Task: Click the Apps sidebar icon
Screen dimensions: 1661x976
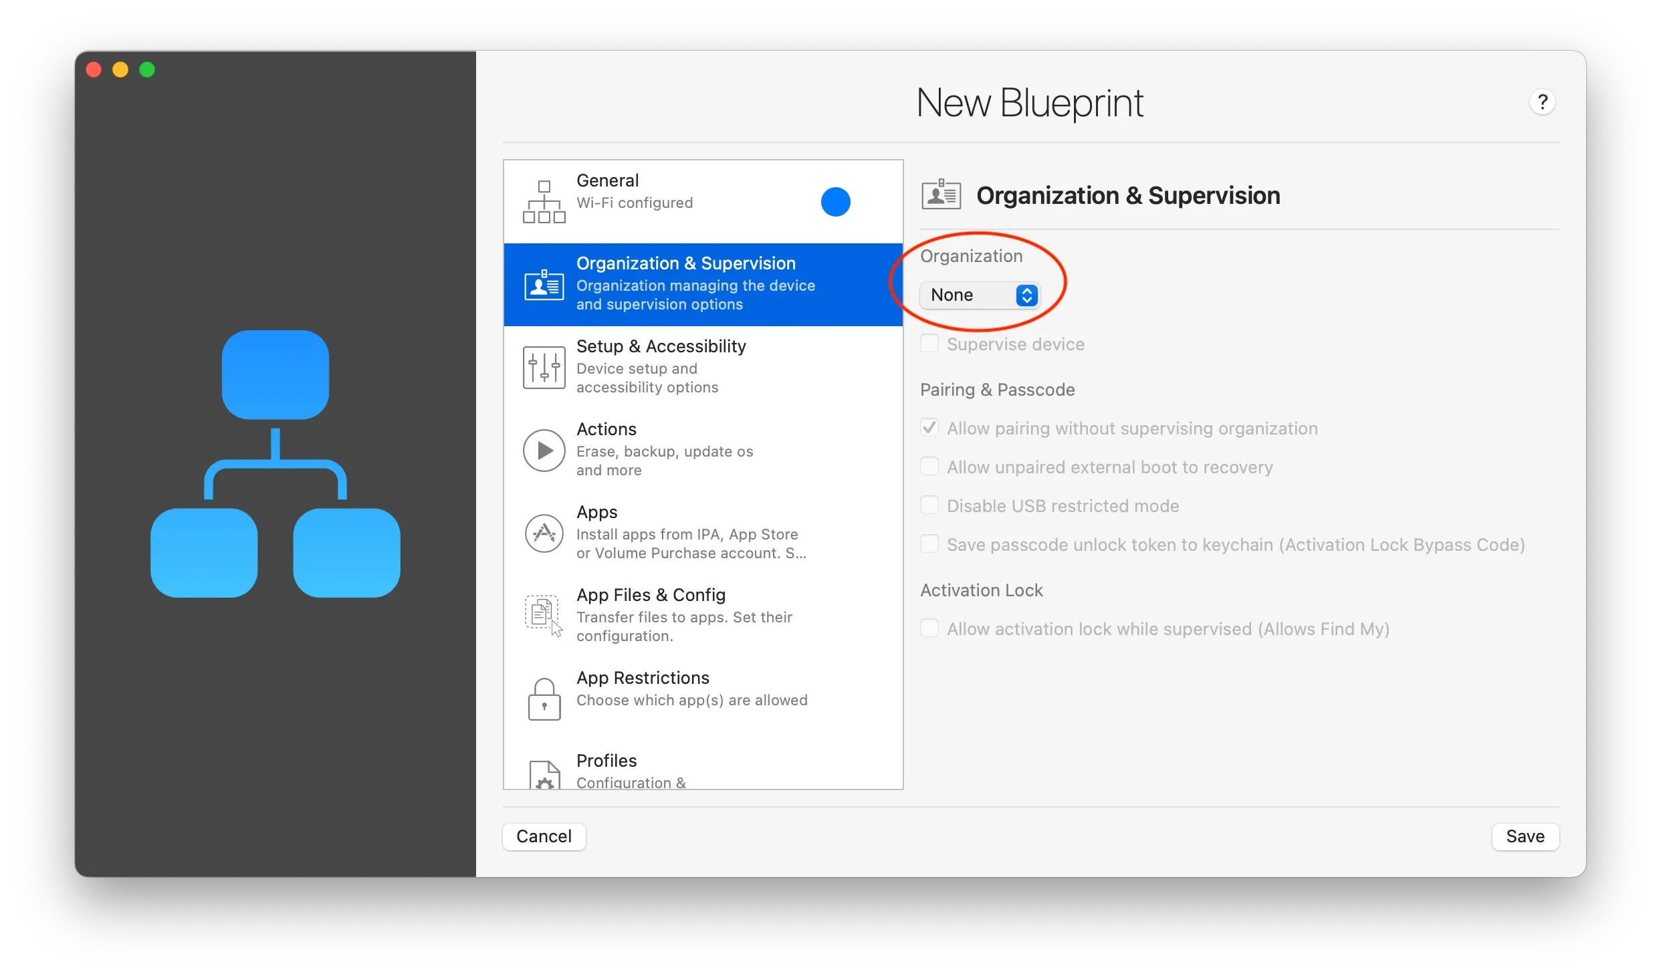Action: click(543, 533)
